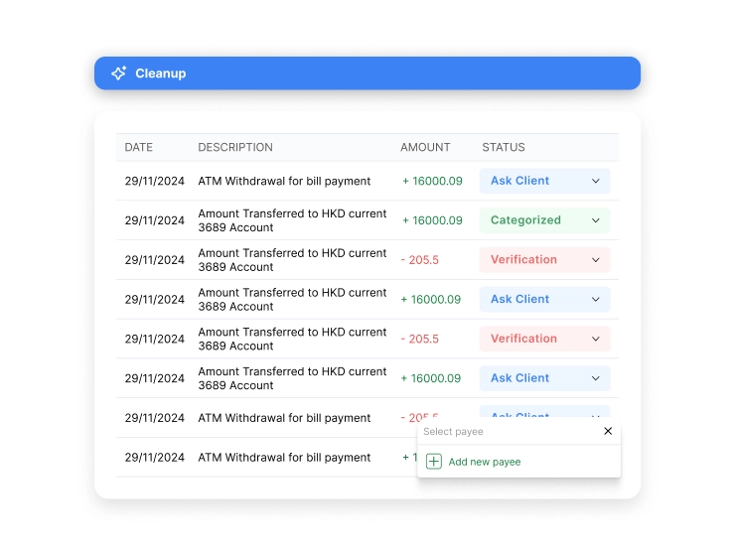Open Ask Client dropdown in first row
Viewport: 735px width, 556px height.
tap(544, 181)
